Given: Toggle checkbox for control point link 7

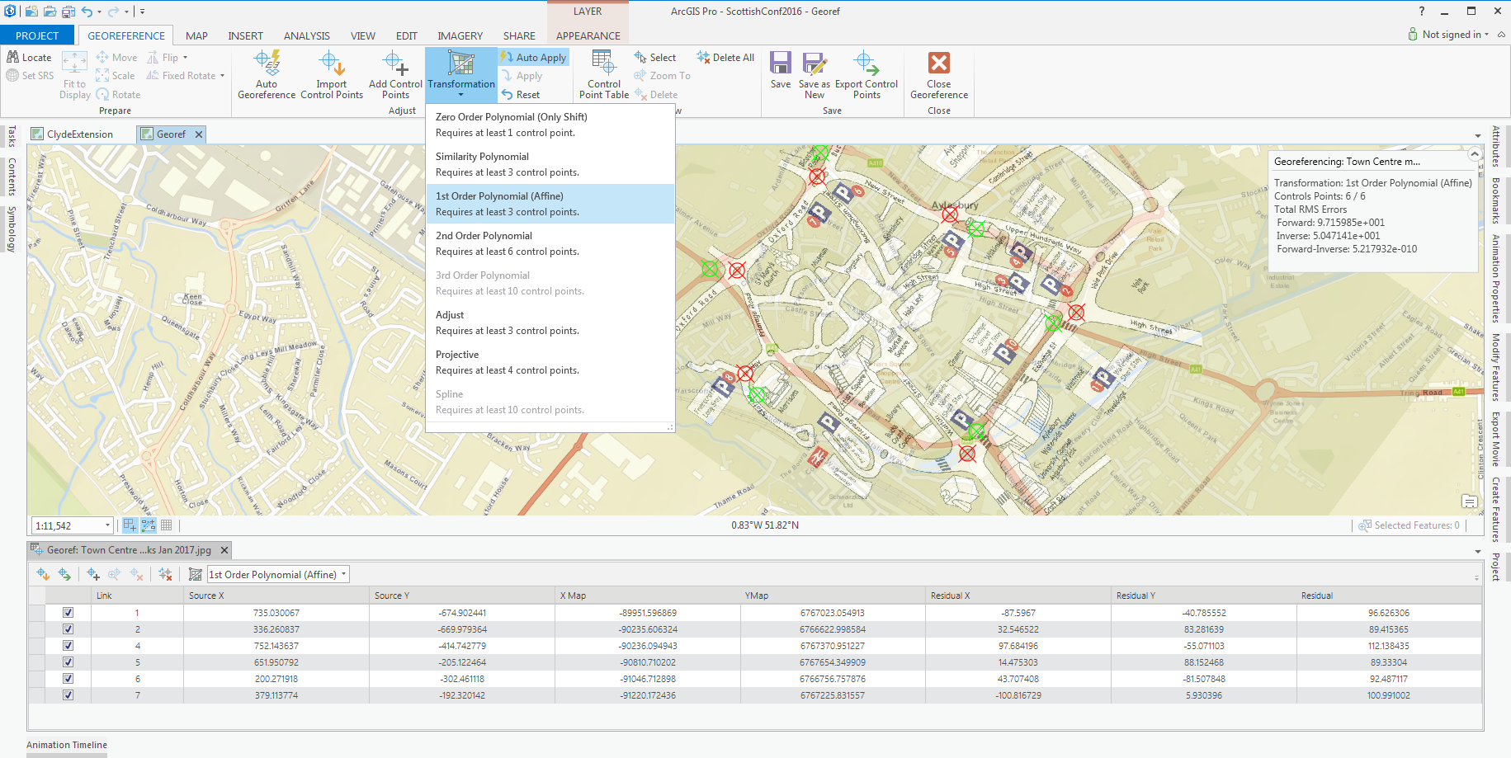Looking at the screenshot, I should [68, 695].
